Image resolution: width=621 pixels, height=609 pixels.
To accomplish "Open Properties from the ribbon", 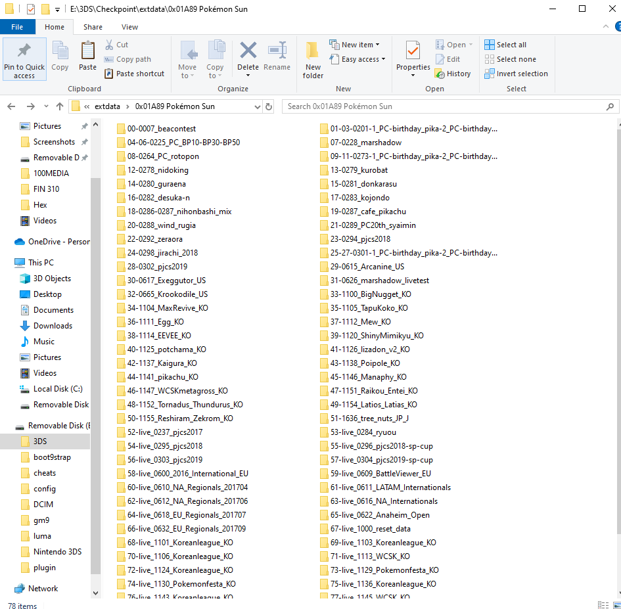I will tap(413, 57).
